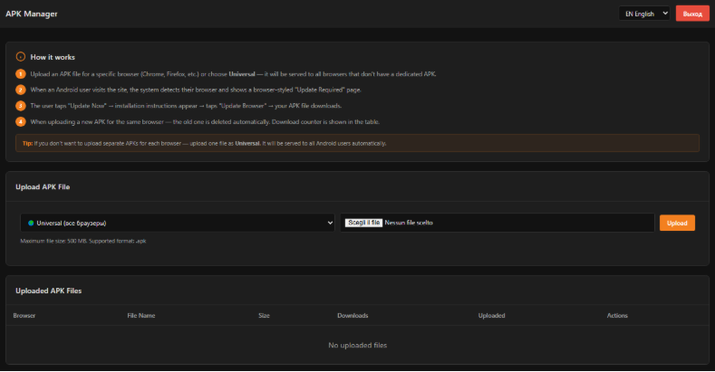Click the How it works heading
The image size is (715, 372).
tap(53, 57)
